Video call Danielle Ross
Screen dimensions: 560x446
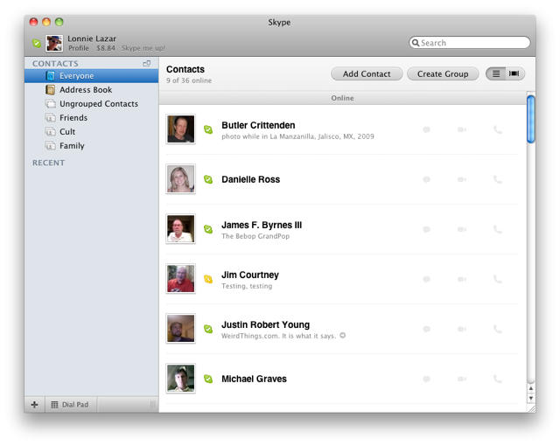[462, 179]
